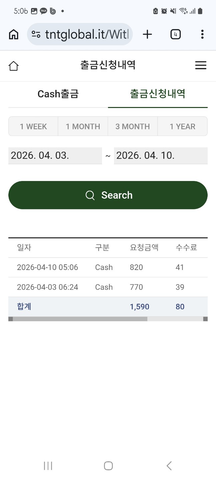Open Android recent apps button
The height and width of the screenshot is (480, 216).
48,466
